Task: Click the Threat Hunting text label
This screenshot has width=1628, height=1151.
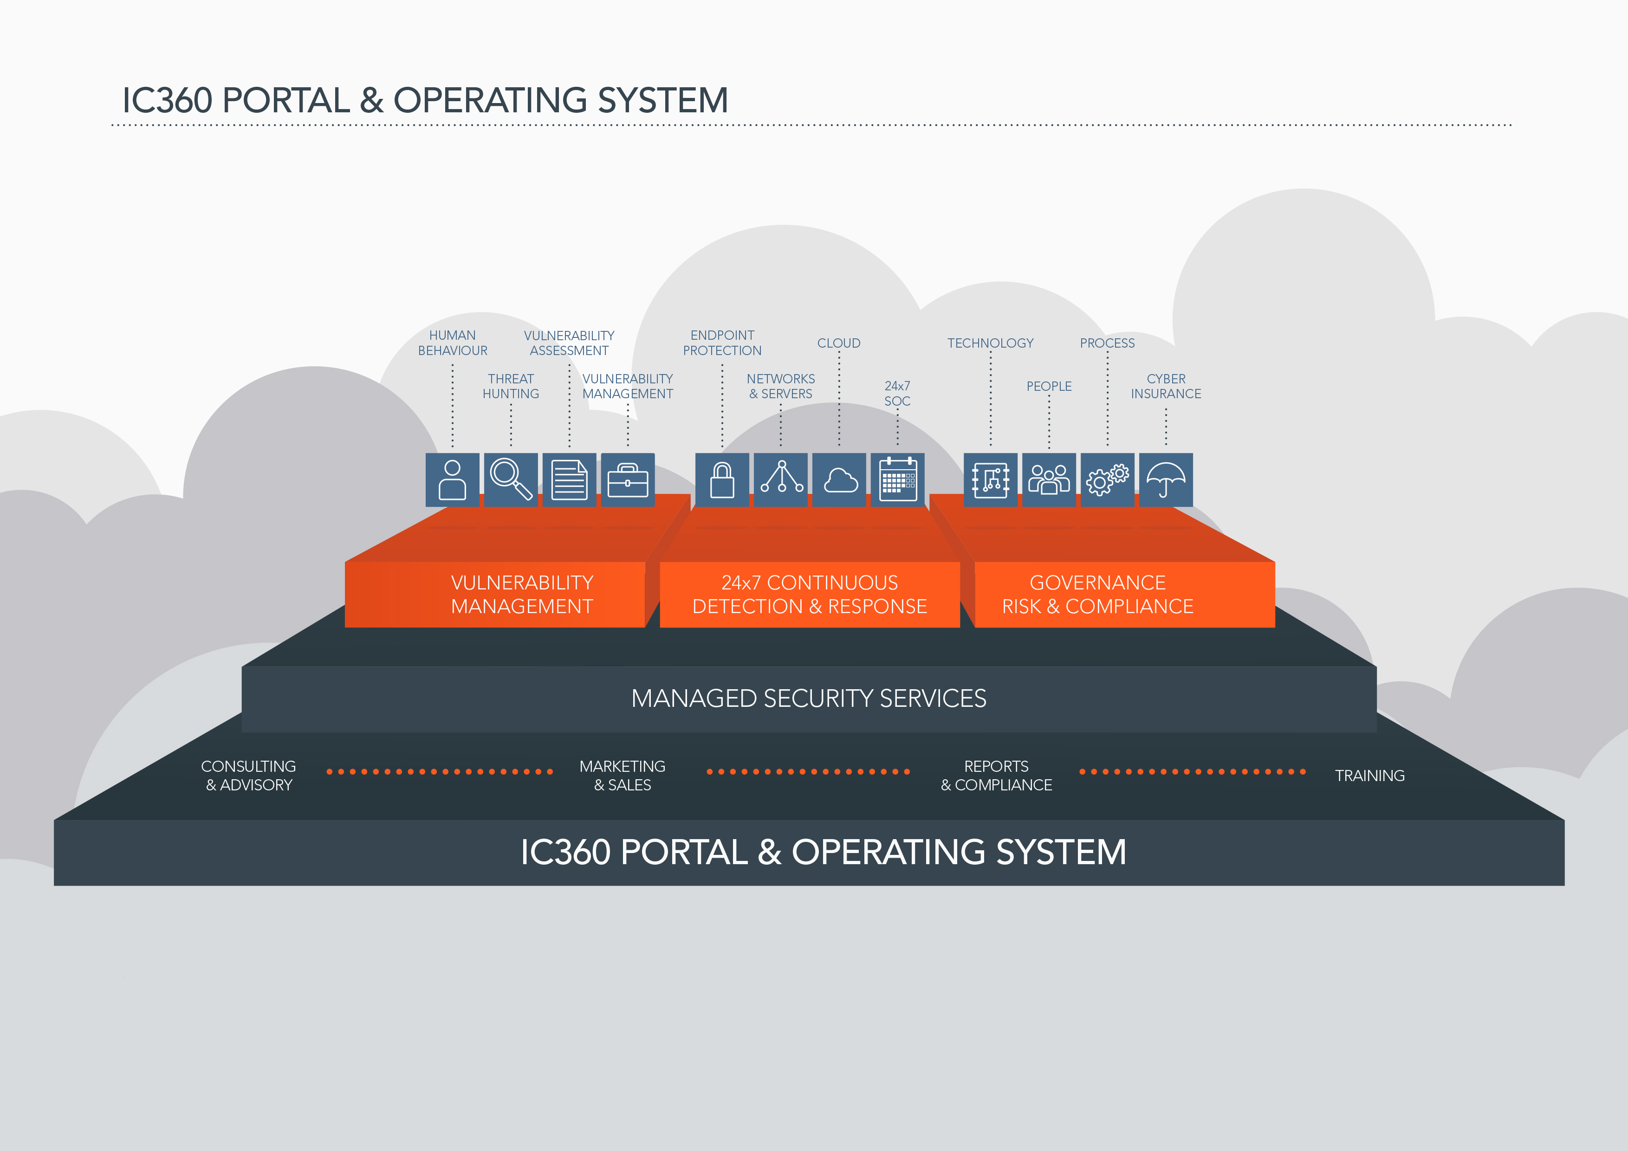Action: [511, 386]
